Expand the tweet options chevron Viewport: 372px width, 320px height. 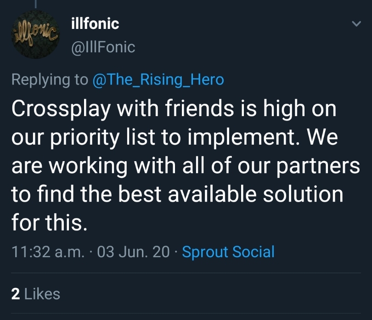[x=355, y=24]
